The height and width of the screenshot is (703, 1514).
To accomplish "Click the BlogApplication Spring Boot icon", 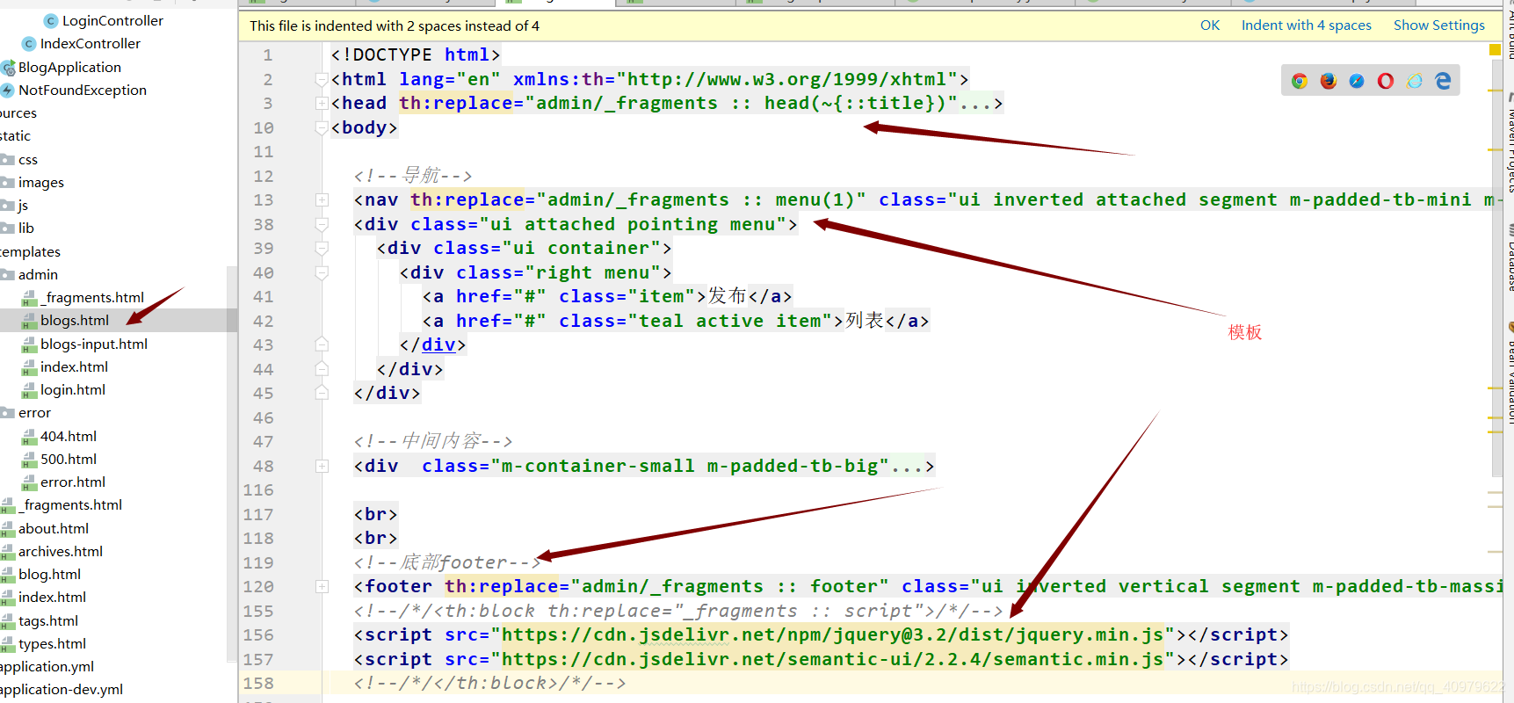I will 8,67.
